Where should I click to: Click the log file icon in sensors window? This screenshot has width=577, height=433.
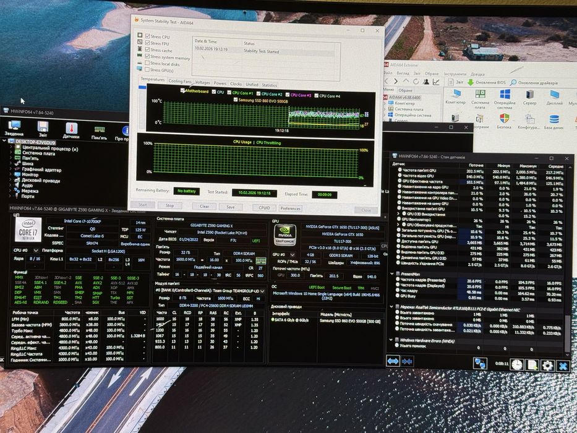[532, 365]
